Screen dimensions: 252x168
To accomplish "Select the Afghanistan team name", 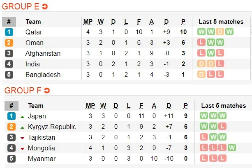I will coord(43,53).
